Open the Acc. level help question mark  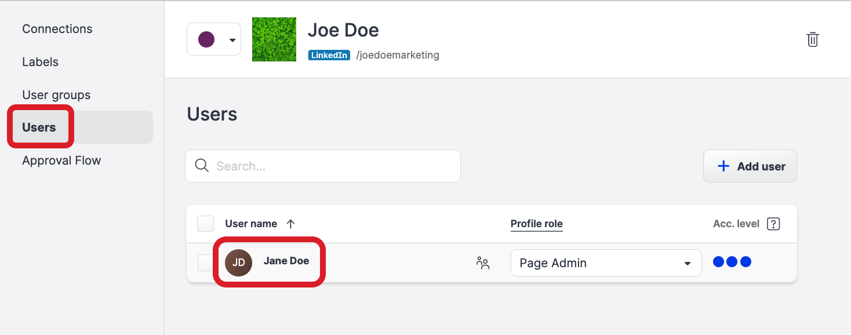tap(773, 223)
